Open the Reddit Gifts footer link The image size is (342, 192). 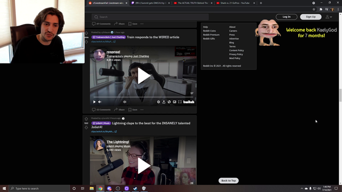click(209, 39)
